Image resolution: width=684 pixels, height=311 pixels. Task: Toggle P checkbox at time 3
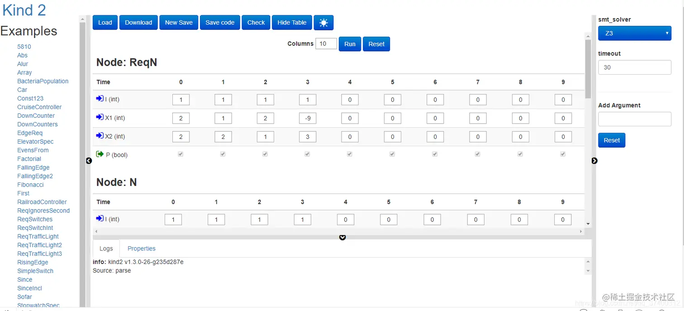pos(308,154)
